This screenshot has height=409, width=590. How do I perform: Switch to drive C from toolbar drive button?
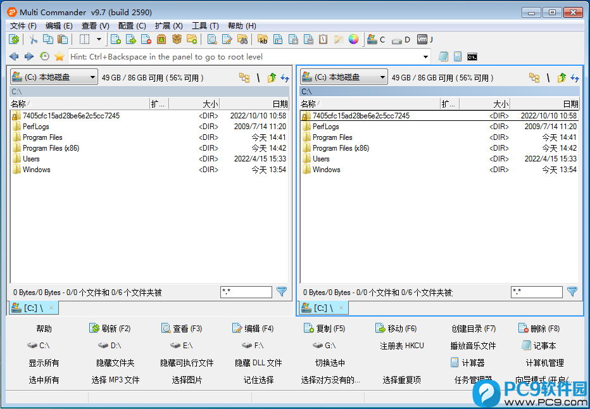click(376, 39)
